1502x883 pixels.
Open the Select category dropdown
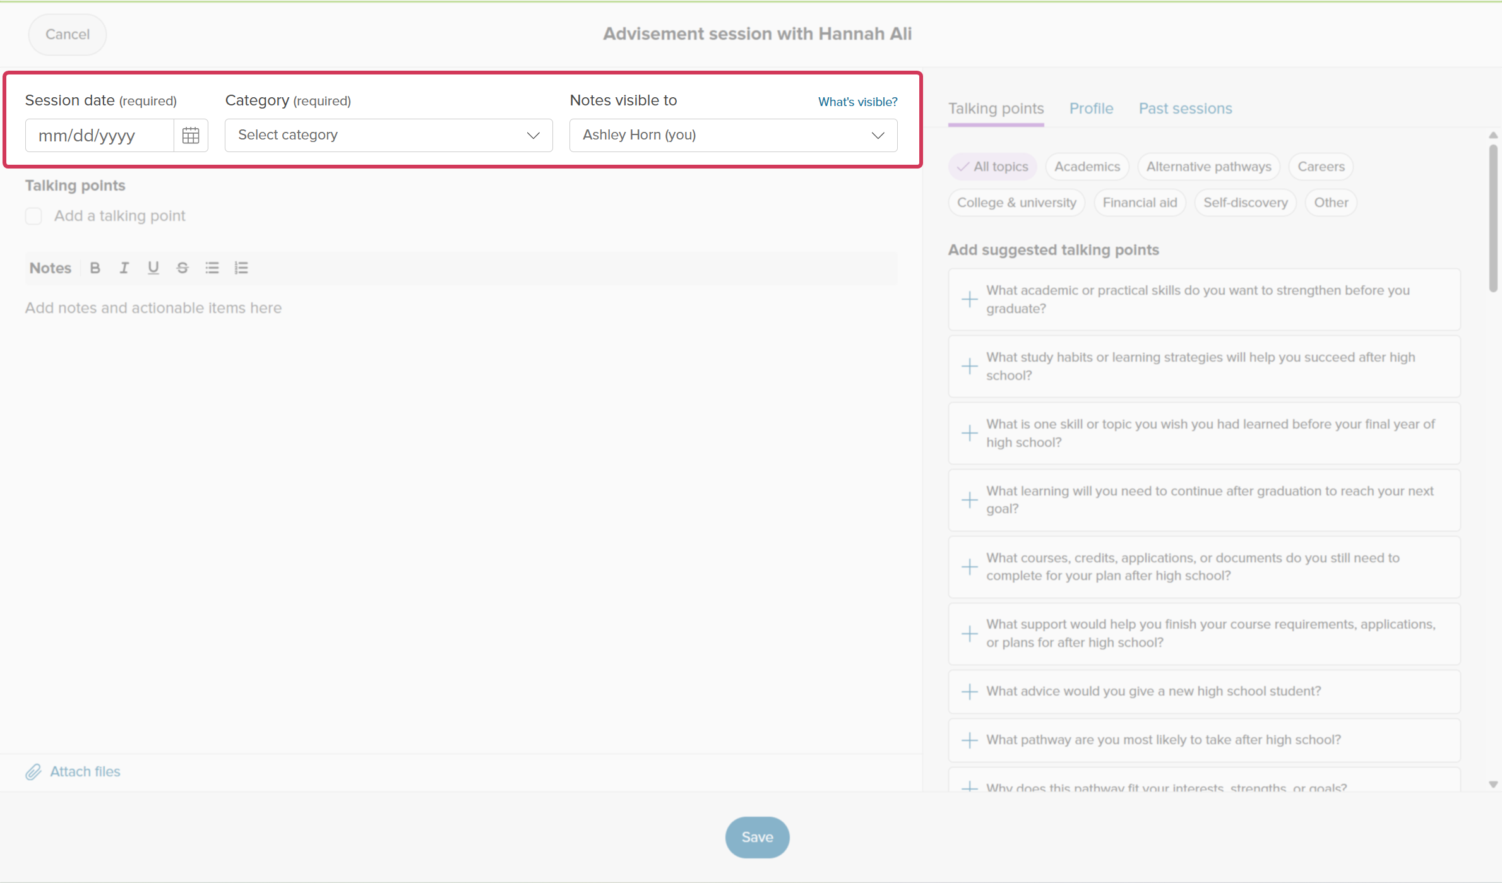pyautogui.click(x=389, y=135)
